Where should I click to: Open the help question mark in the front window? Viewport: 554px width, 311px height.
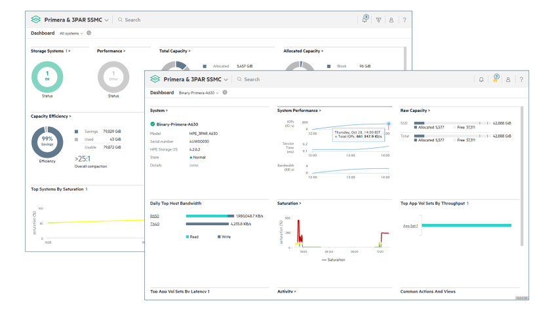521,80
